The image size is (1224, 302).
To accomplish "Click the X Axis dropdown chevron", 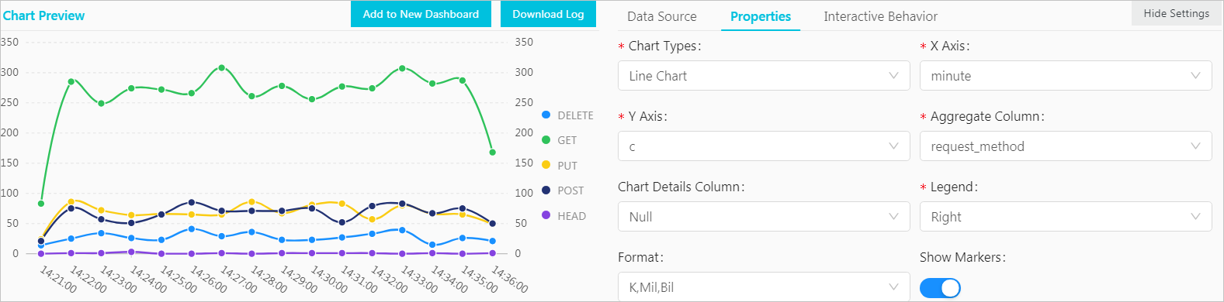I will click(x=1195, y=76).
